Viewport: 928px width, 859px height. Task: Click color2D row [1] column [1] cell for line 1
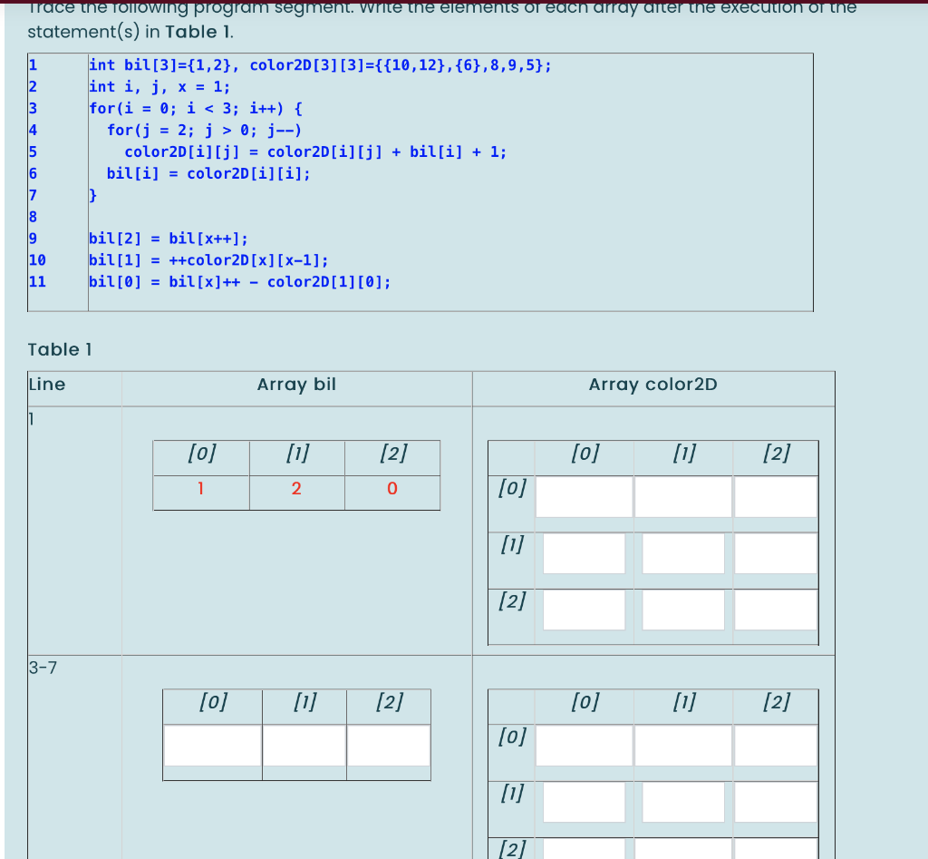click(682, 553)
